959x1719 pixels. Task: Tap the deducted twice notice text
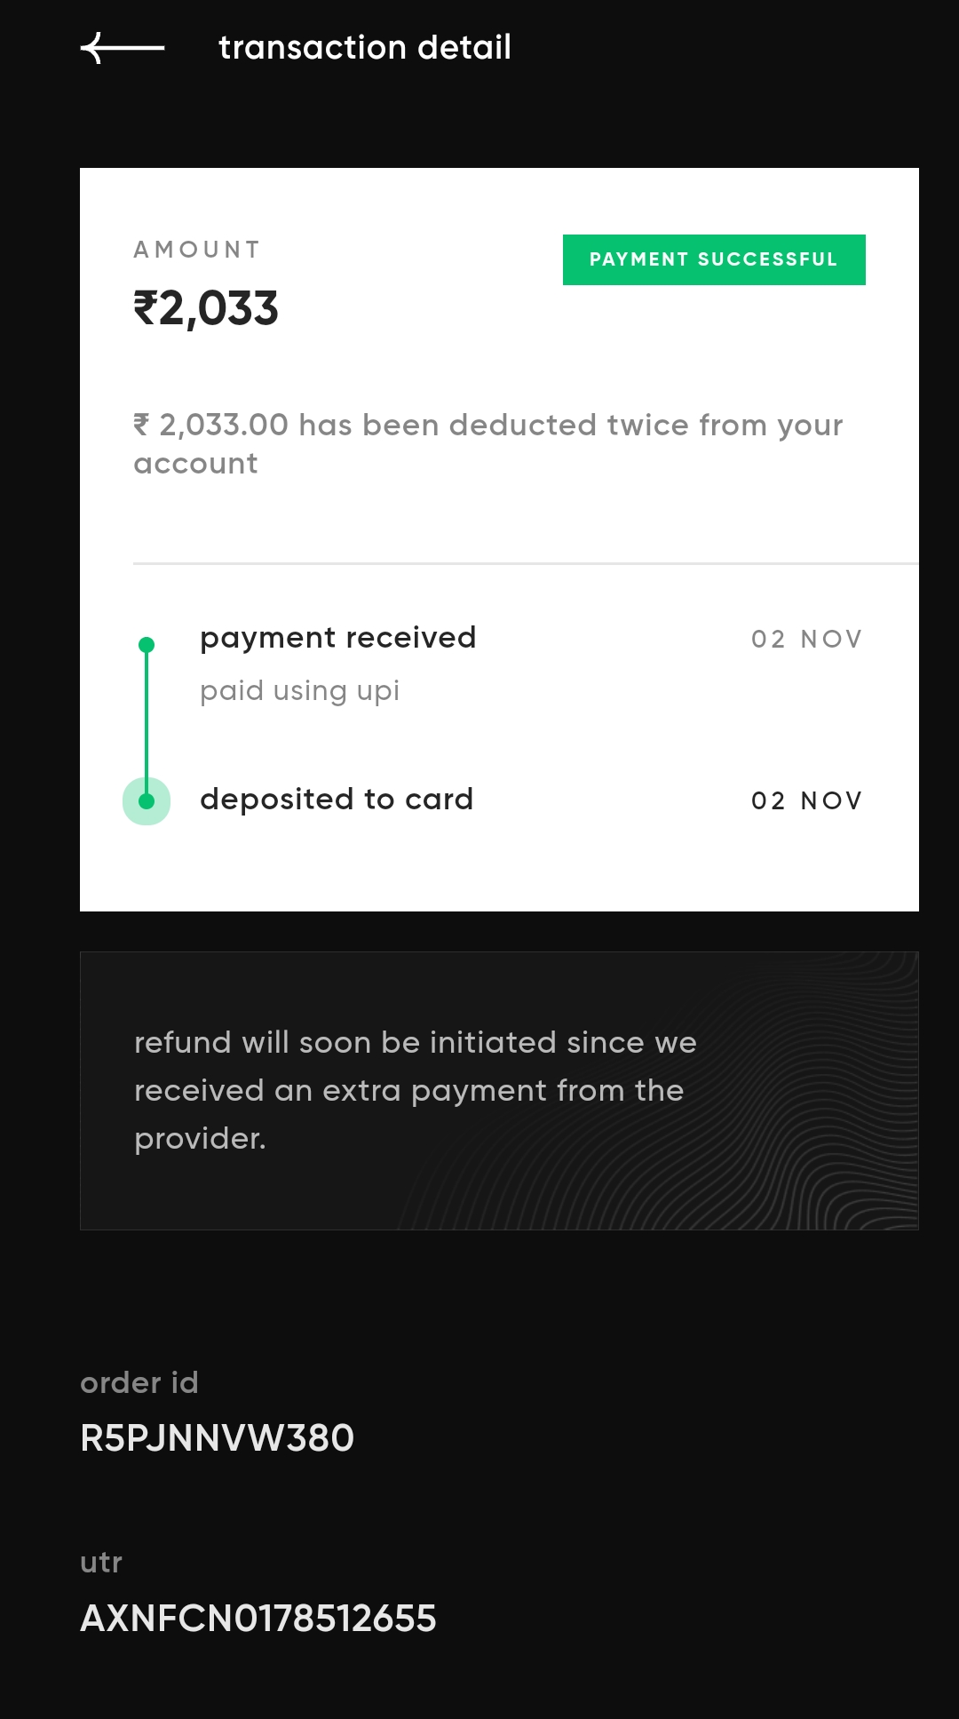(487, 443)
